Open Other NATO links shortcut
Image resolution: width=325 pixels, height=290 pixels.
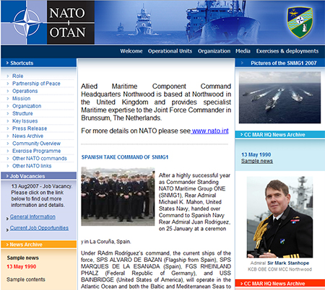(x=32, y=166)
